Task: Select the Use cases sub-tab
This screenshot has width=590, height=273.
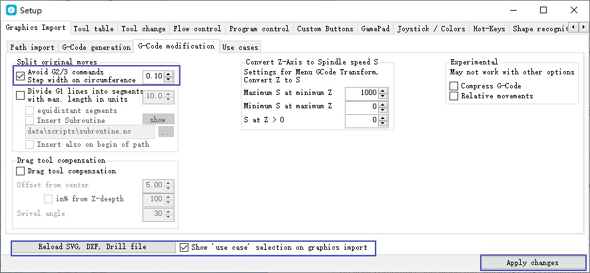Action: point(240,47)
